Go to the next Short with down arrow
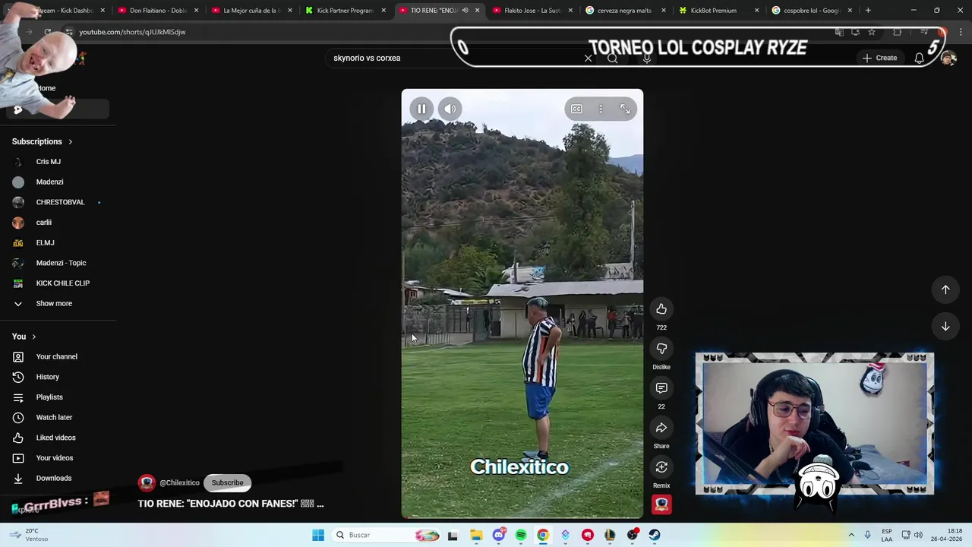 945,326
